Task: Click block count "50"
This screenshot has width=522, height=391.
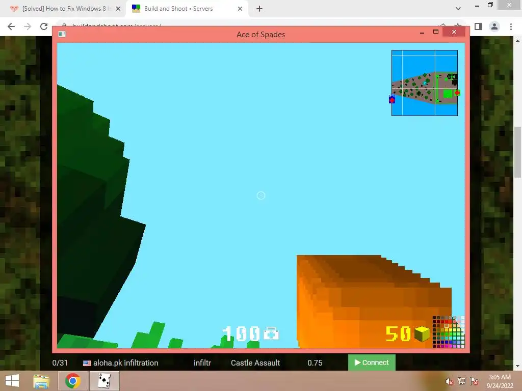Action: pos(398,333)
